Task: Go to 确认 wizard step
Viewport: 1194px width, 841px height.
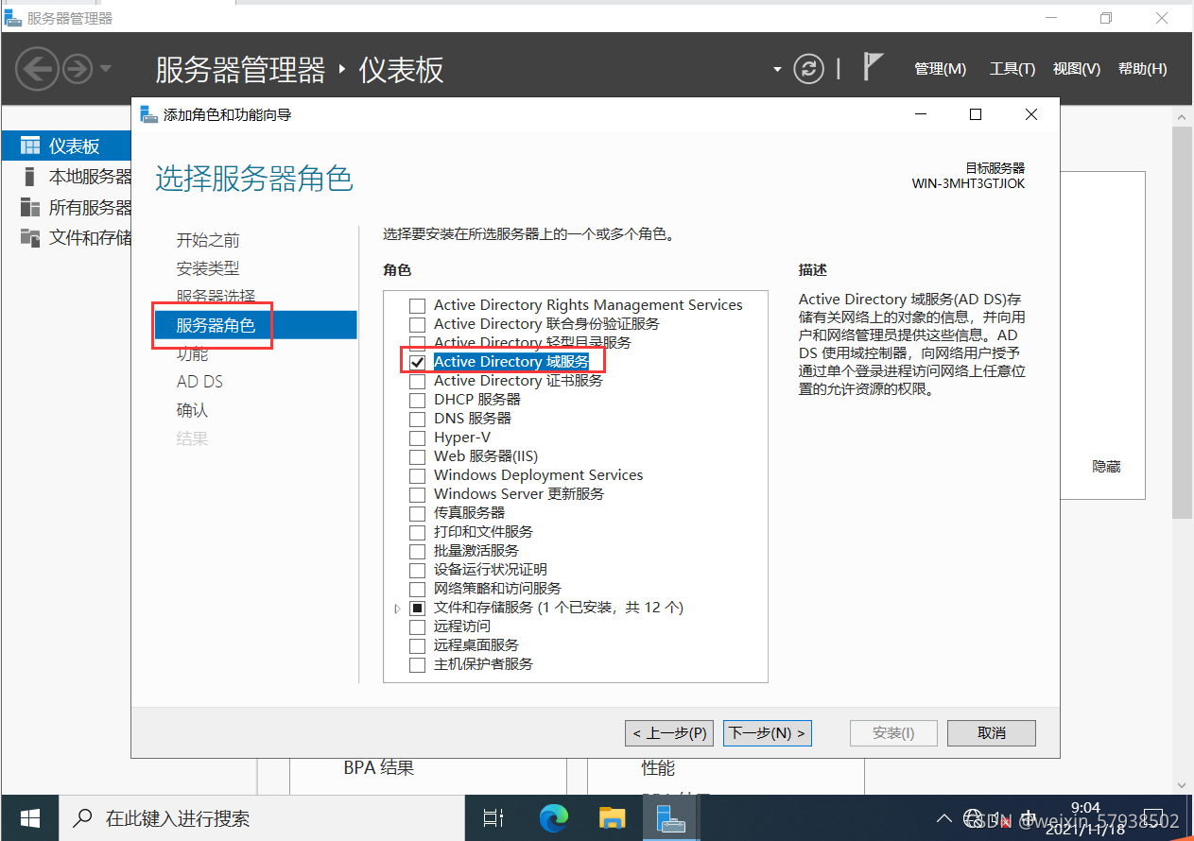Action: coord(192,410)
